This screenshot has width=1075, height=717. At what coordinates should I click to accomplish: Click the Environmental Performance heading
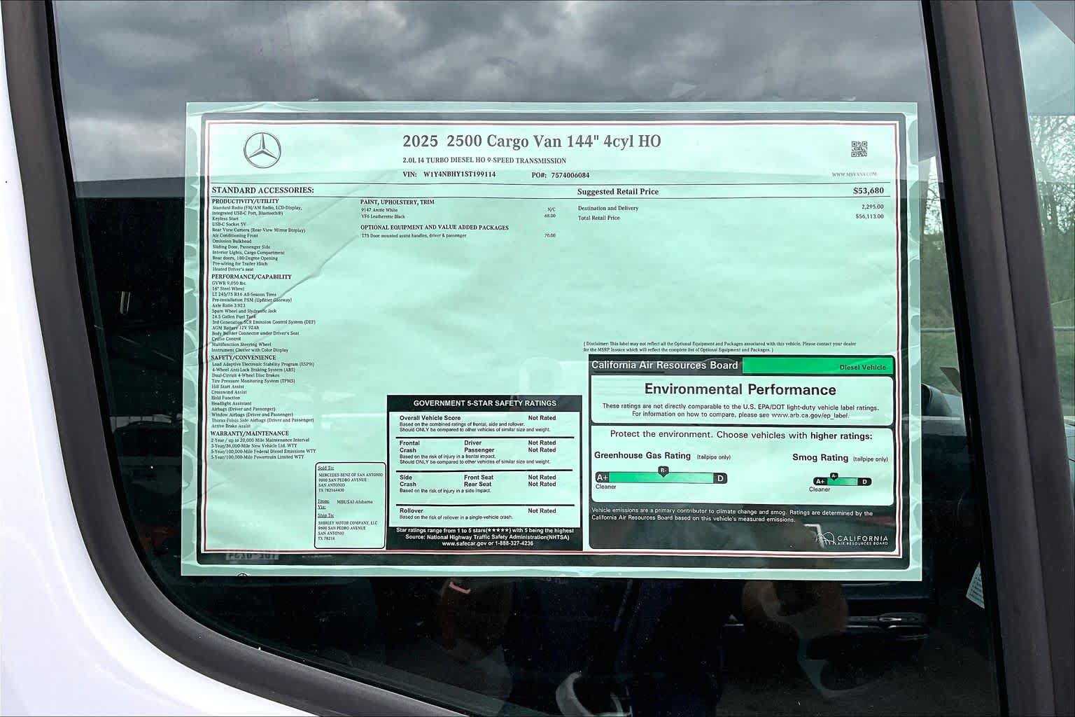pos(740,389)
